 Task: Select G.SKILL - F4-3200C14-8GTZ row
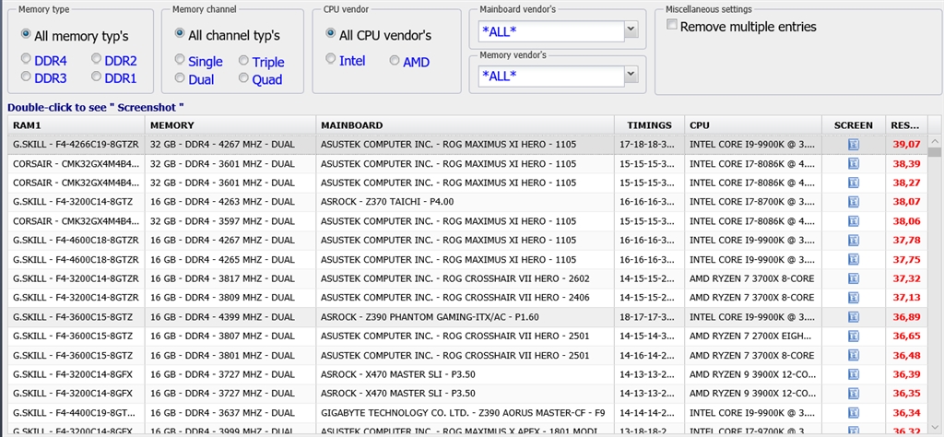467,202
